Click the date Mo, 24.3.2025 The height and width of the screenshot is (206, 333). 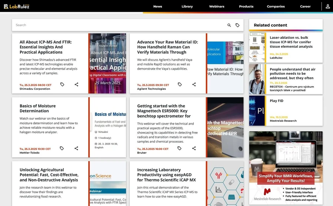tap(279, 54)
